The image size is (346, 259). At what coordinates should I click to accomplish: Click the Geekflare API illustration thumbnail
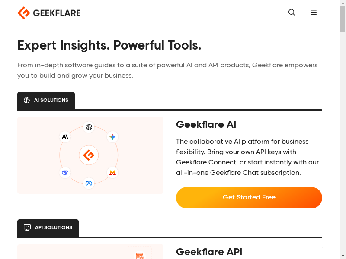point(90,253)
